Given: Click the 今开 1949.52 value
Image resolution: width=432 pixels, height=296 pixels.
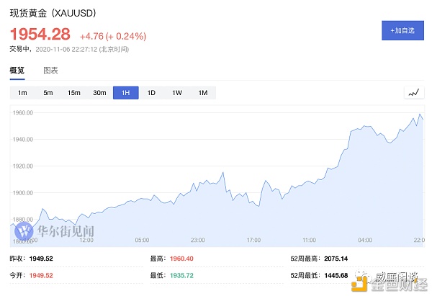Looking at the screenshot, I should tap(41, 276).
